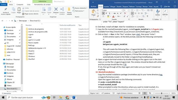Click Este equipo in the address breadcrumb
The height and width of the screenshot is (100, 178).
[23, 21]
